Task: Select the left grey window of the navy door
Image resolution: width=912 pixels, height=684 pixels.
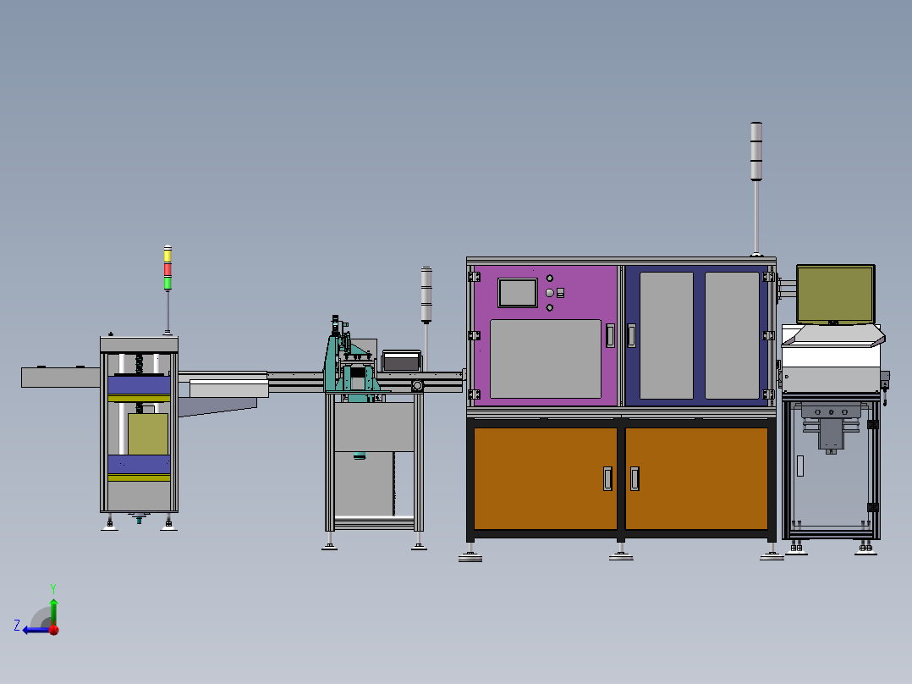Action: pyautogui.click(x=667, y=335)
